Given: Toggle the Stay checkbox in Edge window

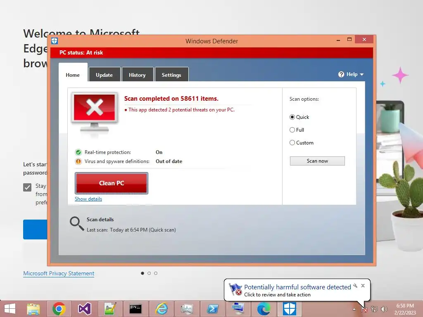Looking at the screenshot, I should [27, 187].
